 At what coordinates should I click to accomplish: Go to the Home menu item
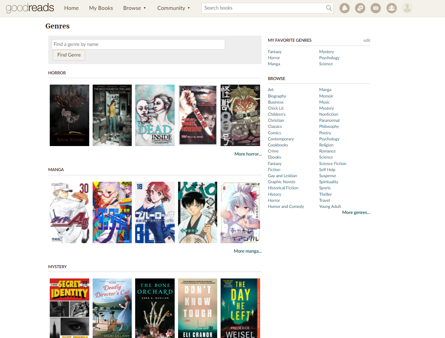[71, 8]
